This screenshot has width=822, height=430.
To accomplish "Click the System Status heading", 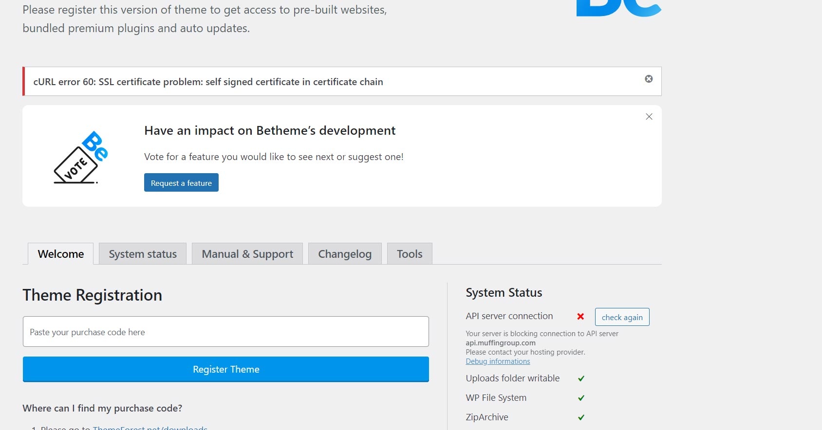I will coord(504,292).
